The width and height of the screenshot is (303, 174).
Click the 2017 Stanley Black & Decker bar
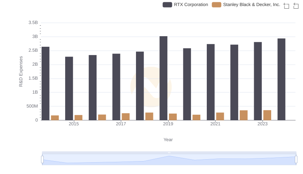click(126, 117)
